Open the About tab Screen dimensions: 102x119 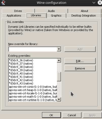pos(85,11)
